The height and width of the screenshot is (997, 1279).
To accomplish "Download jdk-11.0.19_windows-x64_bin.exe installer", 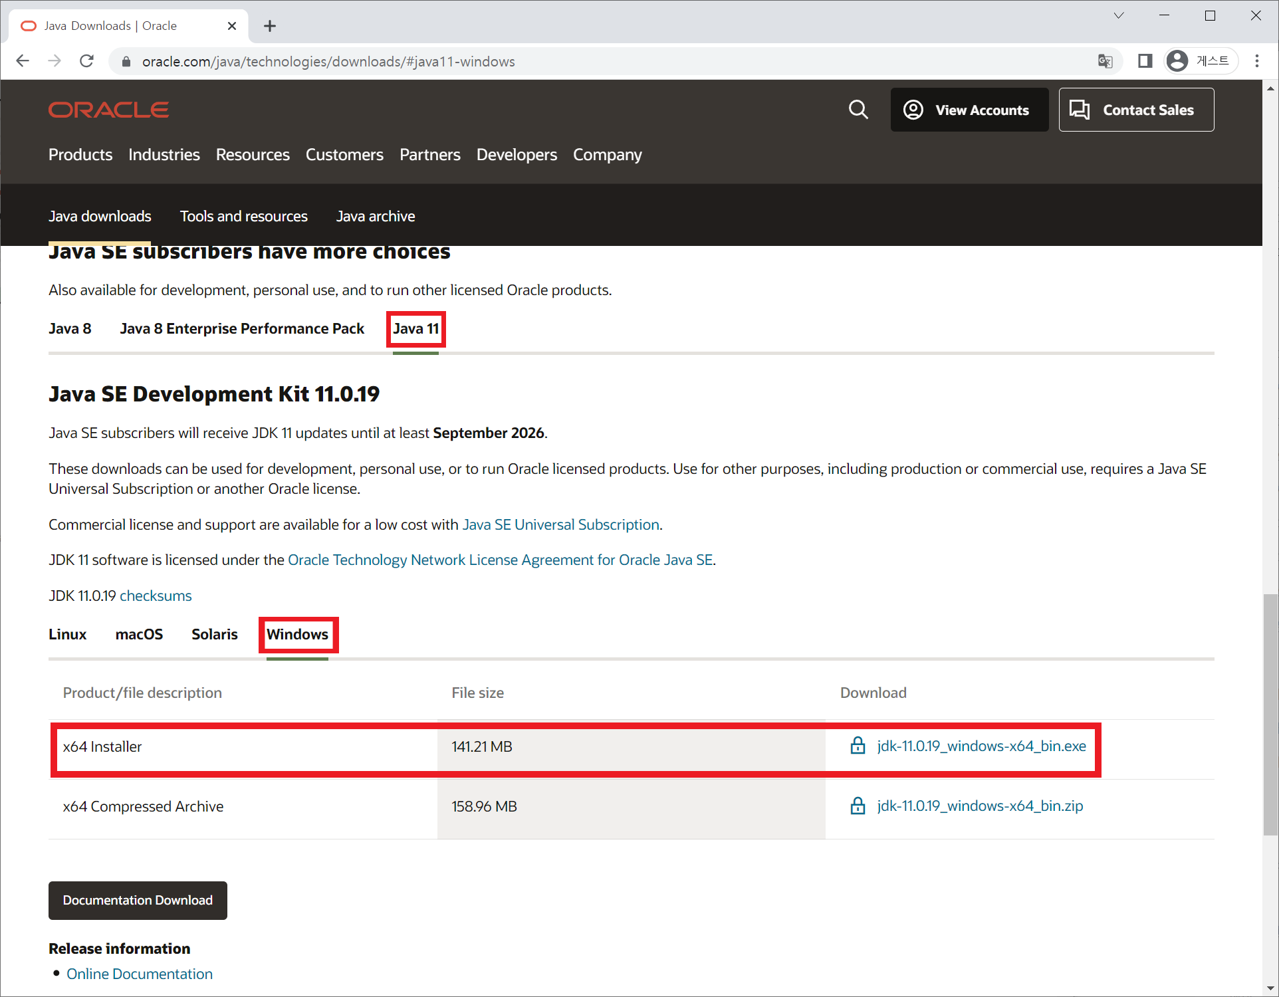I will pyautogui.click(x=981, y=746).
